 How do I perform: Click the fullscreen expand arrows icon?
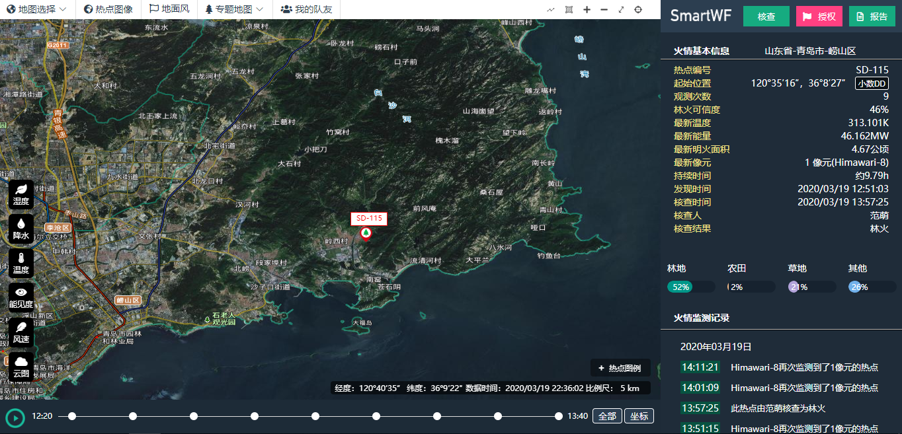pos(621,10)
